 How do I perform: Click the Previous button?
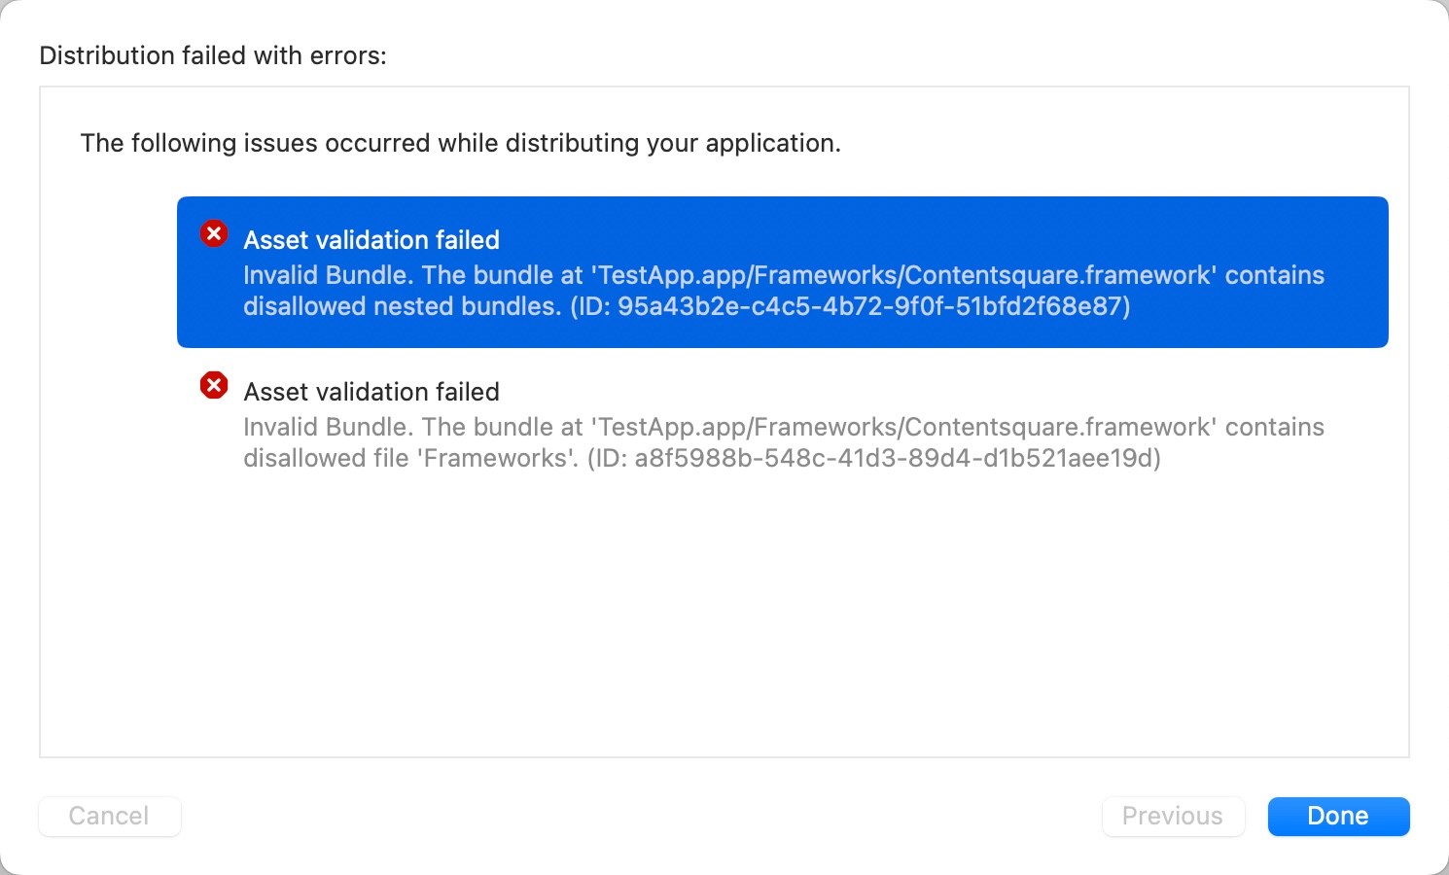tap(1173, 817)
